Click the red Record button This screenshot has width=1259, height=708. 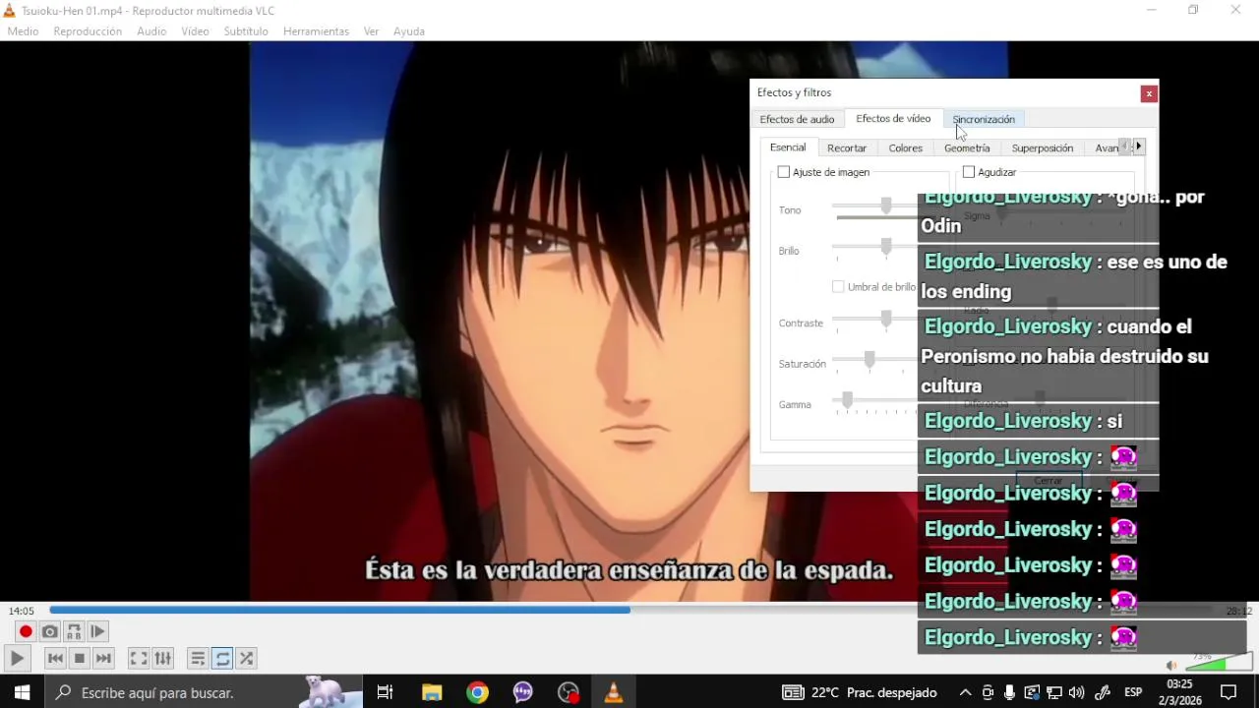[x=26, y=631]
